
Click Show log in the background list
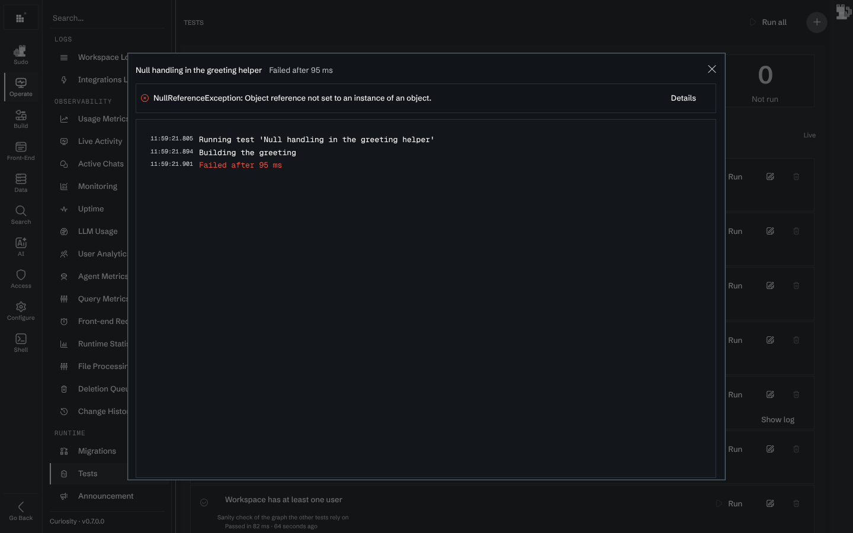click(x=777, y=419)
